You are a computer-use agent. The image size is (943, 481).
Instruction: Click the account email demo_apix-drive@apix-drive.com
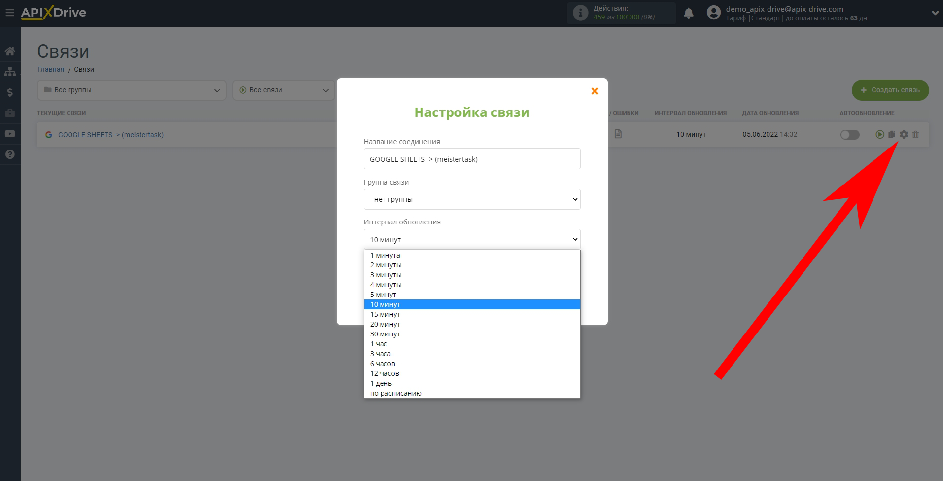coord(784,9)
